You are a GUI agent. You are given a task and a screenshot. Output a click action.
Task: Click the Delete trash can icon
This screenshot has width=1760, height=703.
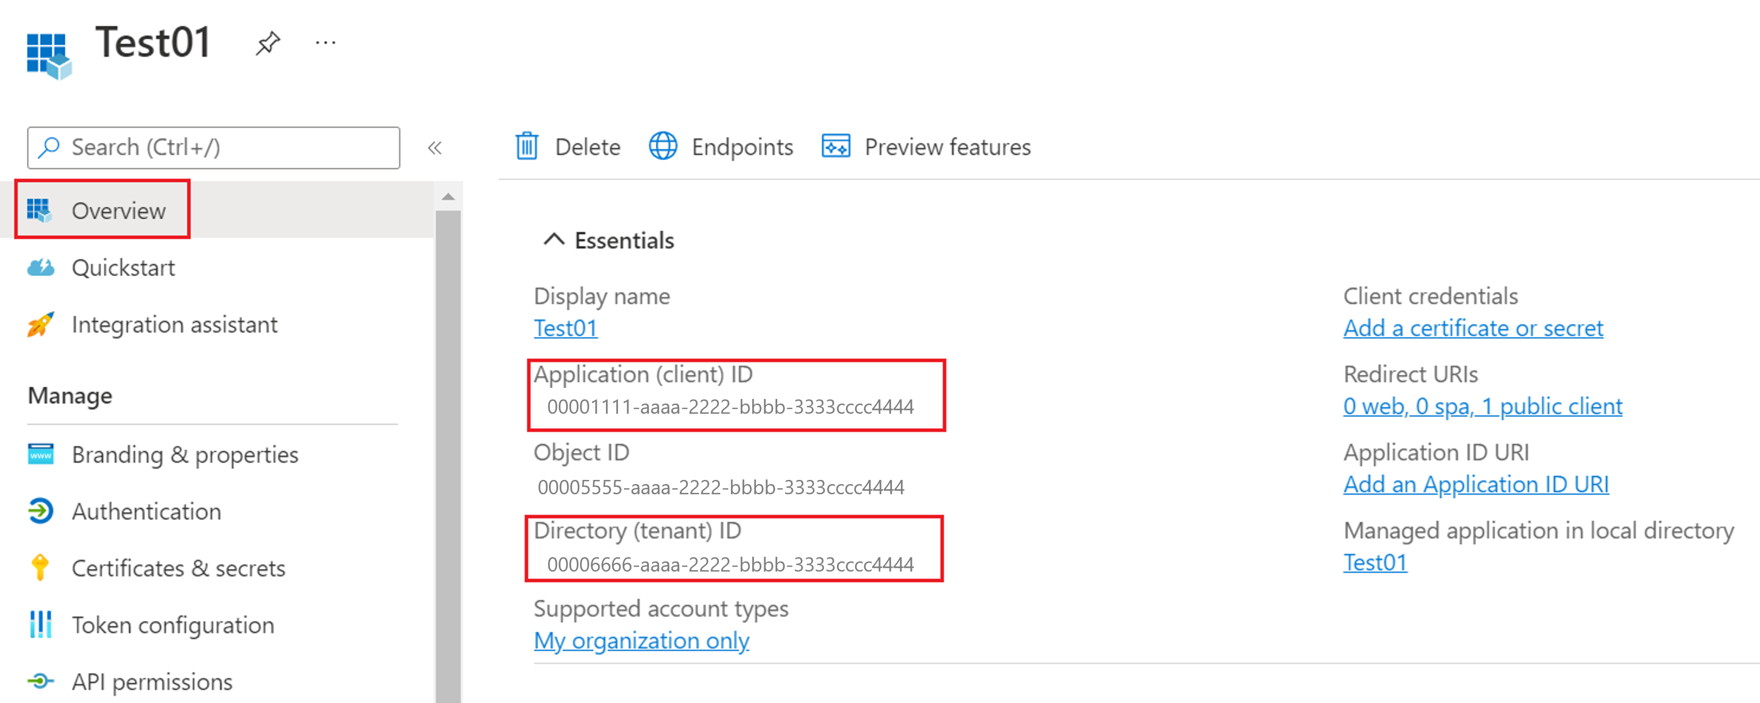tap(527, 146)
